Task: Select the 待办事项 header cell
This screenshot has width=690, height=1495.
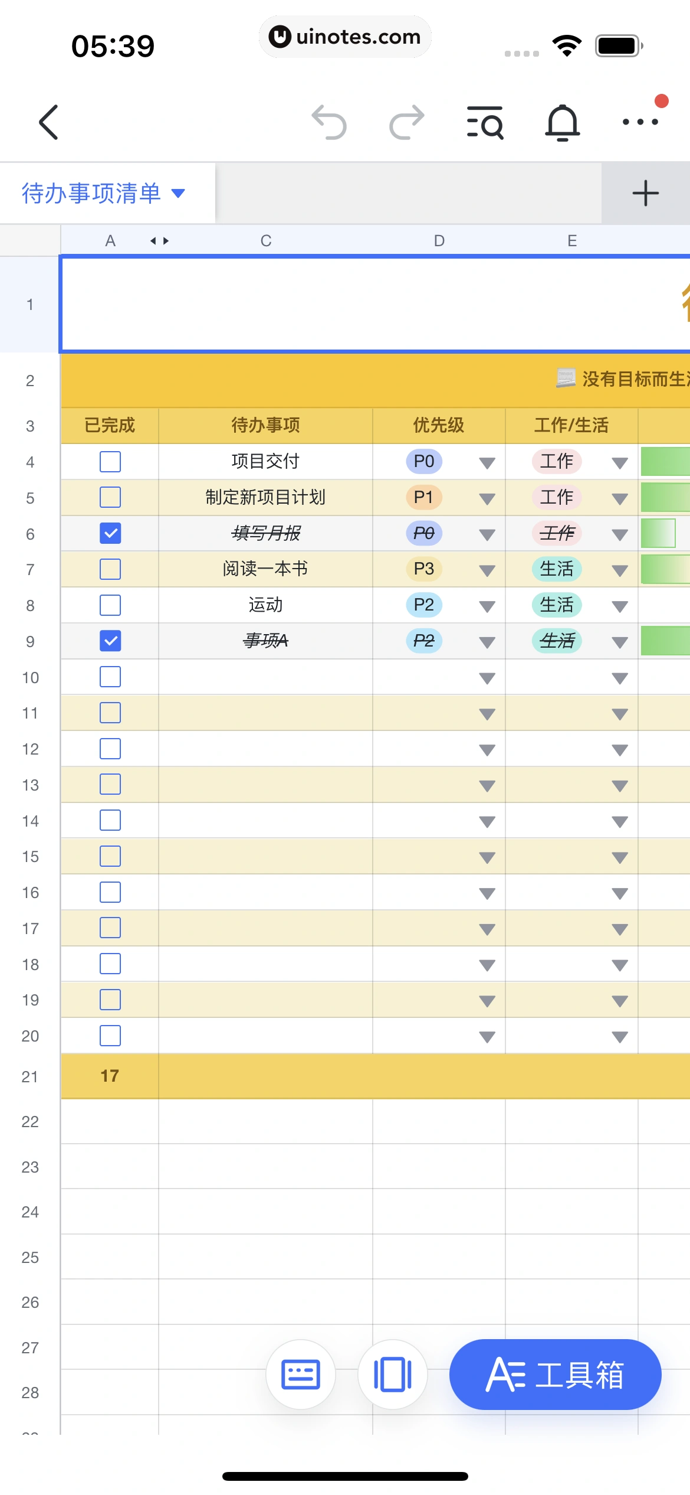Action: (265, 425)
